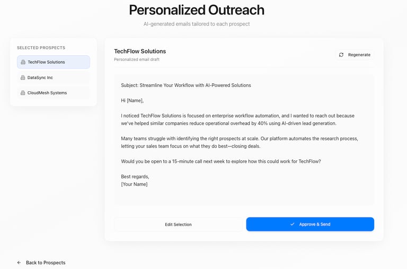The width and height of the screenshot is (407, 269).
Task: Click the left arrow icon at bottom
Action: pos(19,263)
